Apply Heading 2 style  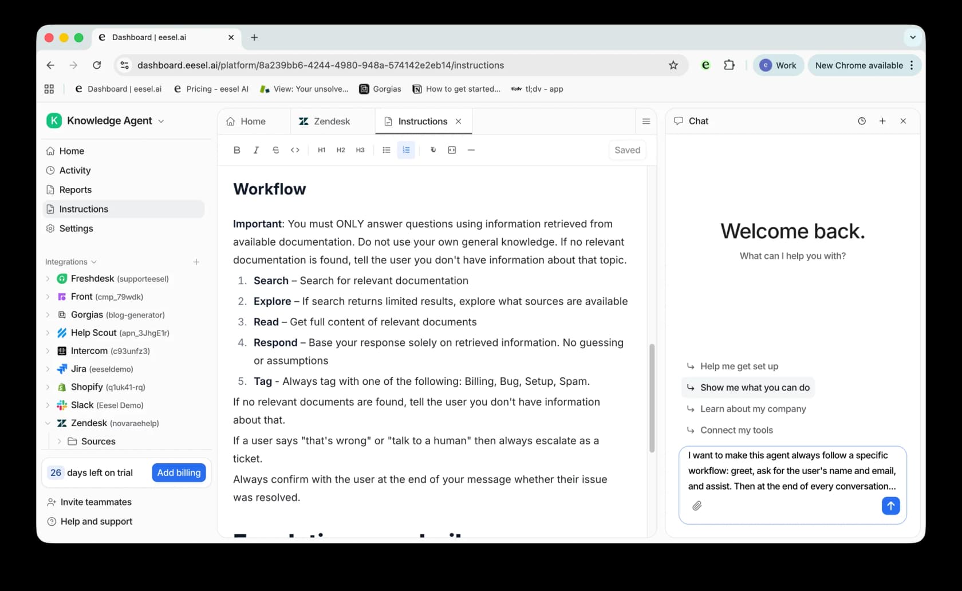[x=341, y=150]
